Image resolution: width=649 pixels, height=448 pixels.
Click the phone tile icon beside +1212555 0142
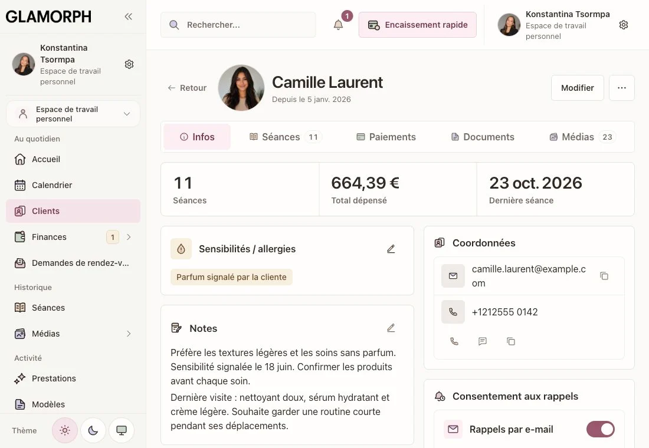coord(453,312)
